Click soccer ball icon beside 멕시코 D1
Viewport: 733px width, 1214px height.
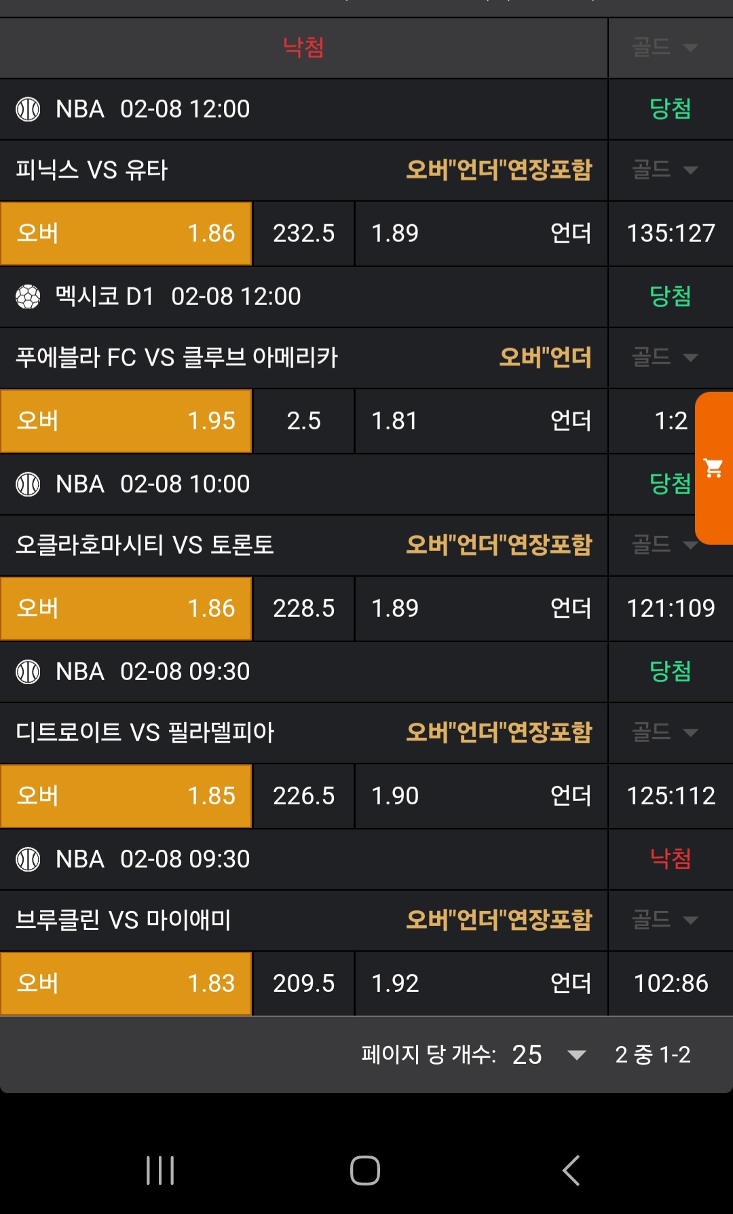tap(28, 297)
